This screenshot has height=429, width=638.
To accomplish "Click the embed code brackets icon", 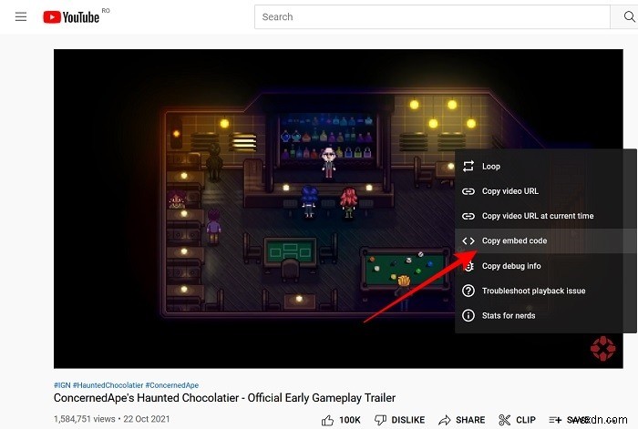I will point(468,240).
